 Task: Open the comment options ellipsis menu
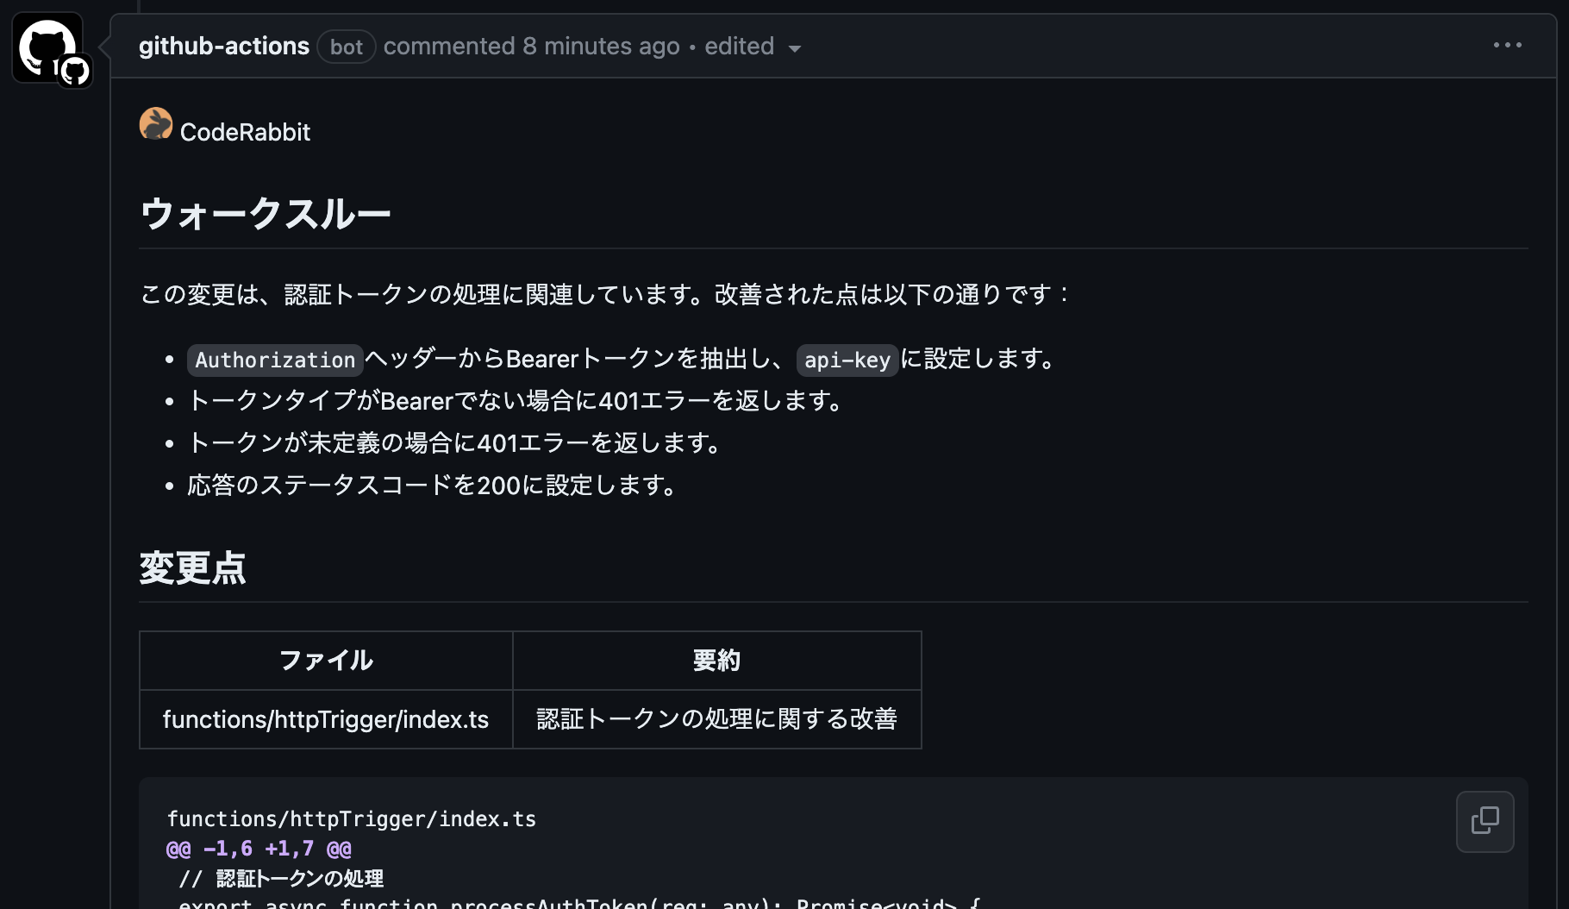point(1507,45)
